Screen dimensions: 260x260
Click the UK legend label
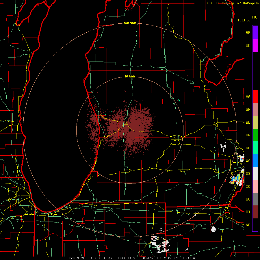(x=248, y=45)
